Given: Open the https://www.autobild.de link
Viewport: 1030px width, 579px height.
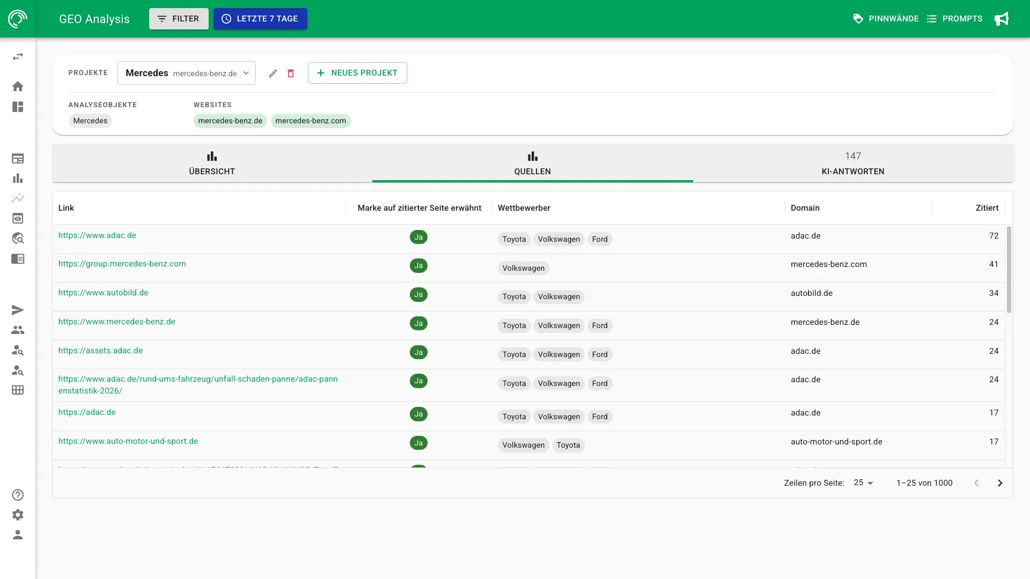Looking at the screenshot, I should pos(103,293).
